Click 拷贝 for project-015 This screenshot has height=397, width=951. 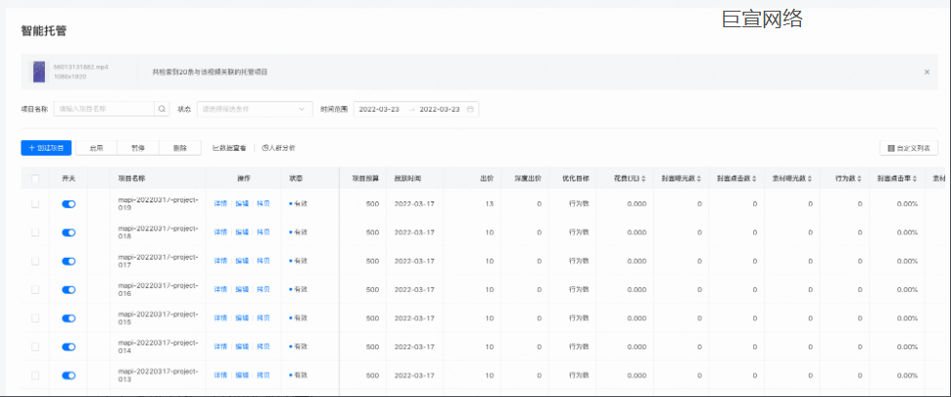coord(263,318)
